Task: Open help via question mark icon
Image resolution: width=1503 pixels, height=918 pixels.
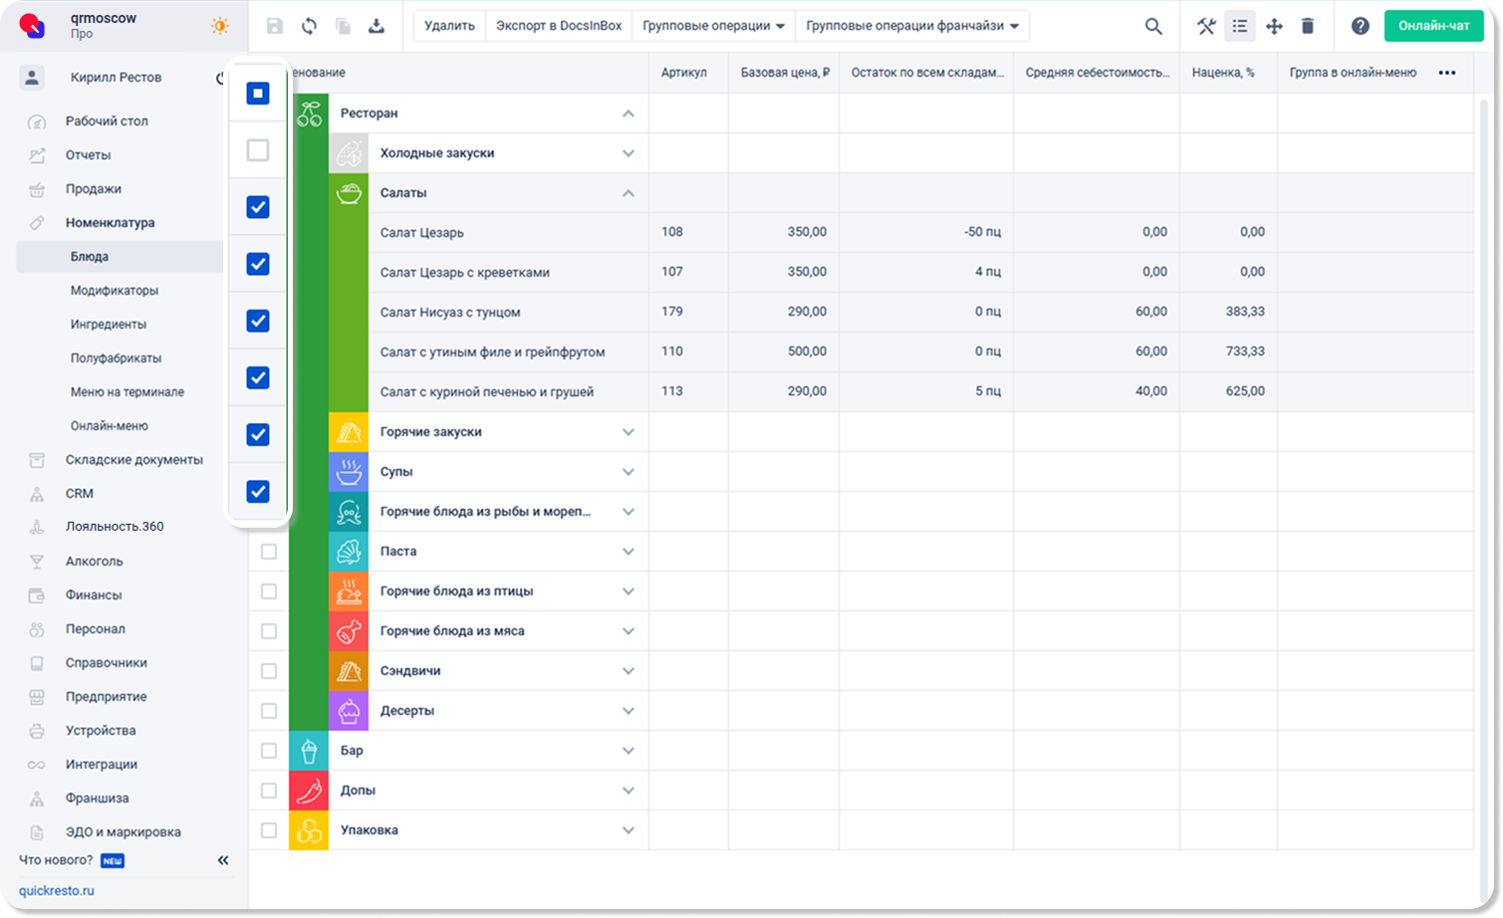Action: tap(1360, 27)
